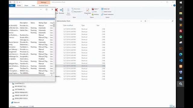Select Local Disk (C:) in navigation pane
Screen dimensions: 193x108
[x=19, y=83]
